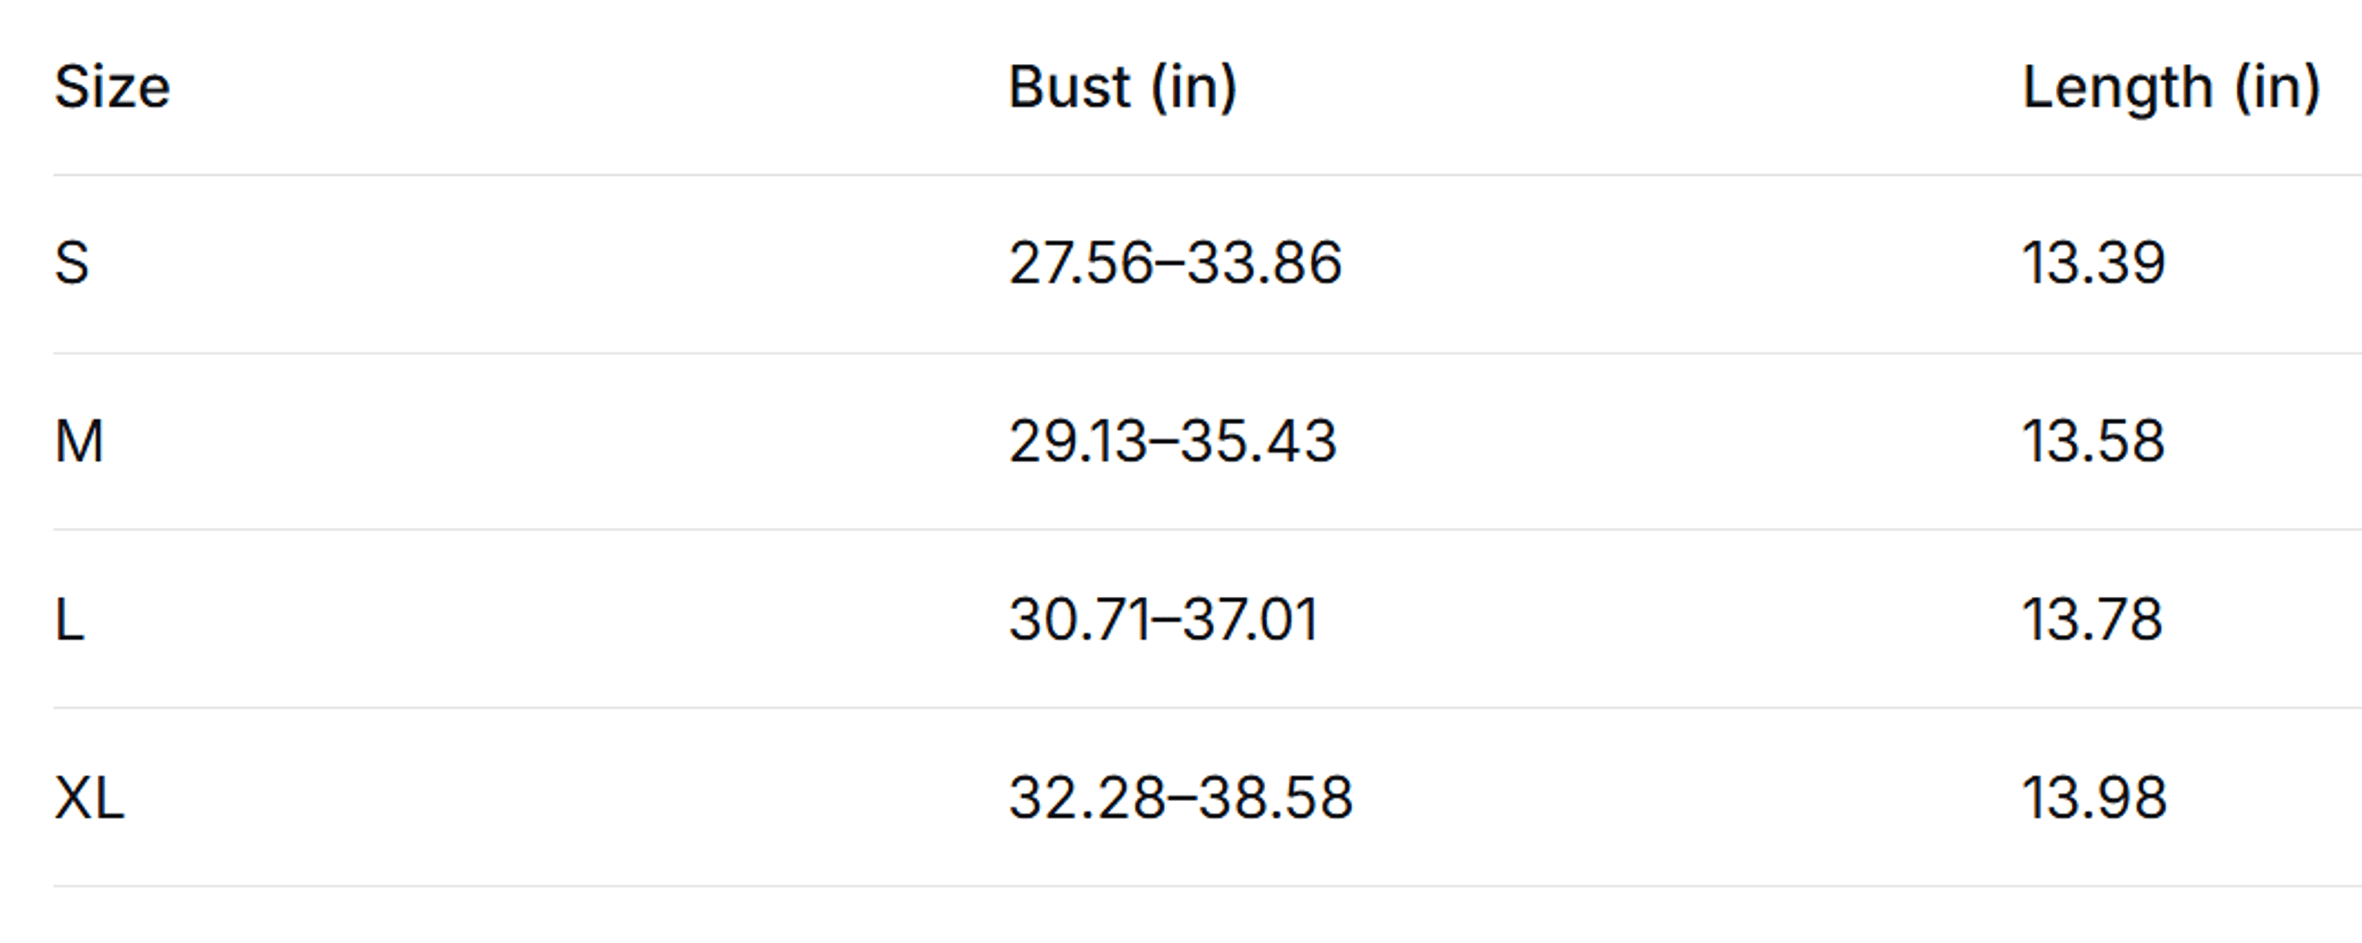Click the Bust (in) column header

pos(1123,88)
